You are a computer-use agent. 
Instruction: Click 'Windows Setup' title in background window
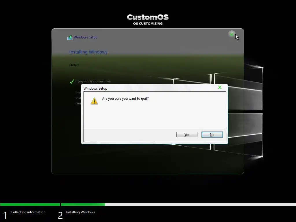click(86, 37)
